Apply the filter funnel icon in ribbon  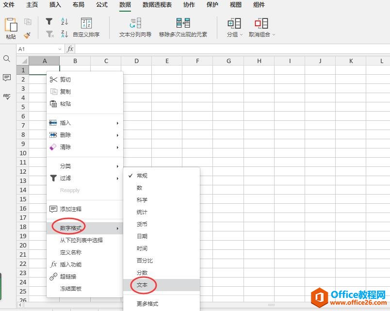[49, 22]
